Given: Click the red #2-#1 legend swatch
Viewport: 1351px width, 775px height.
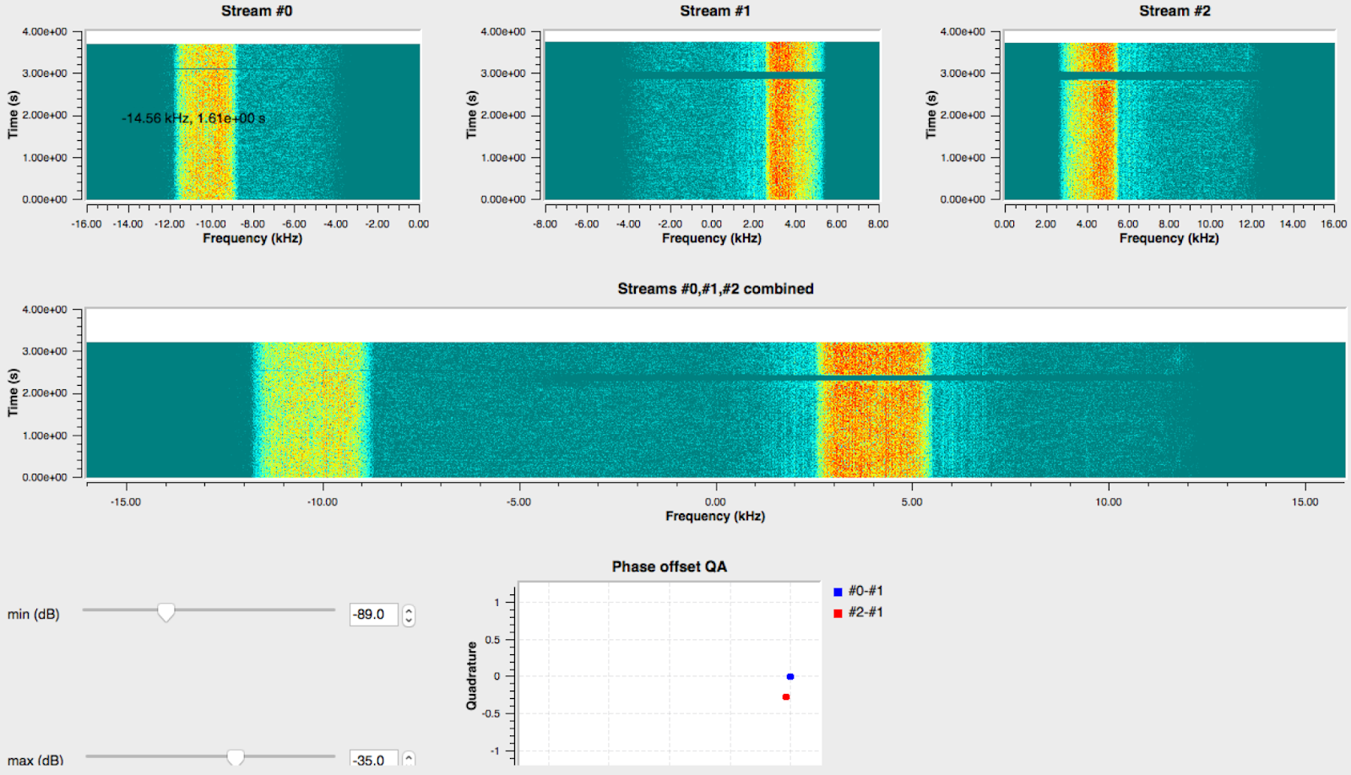Looking at the screenshot, I should point(837,612).
